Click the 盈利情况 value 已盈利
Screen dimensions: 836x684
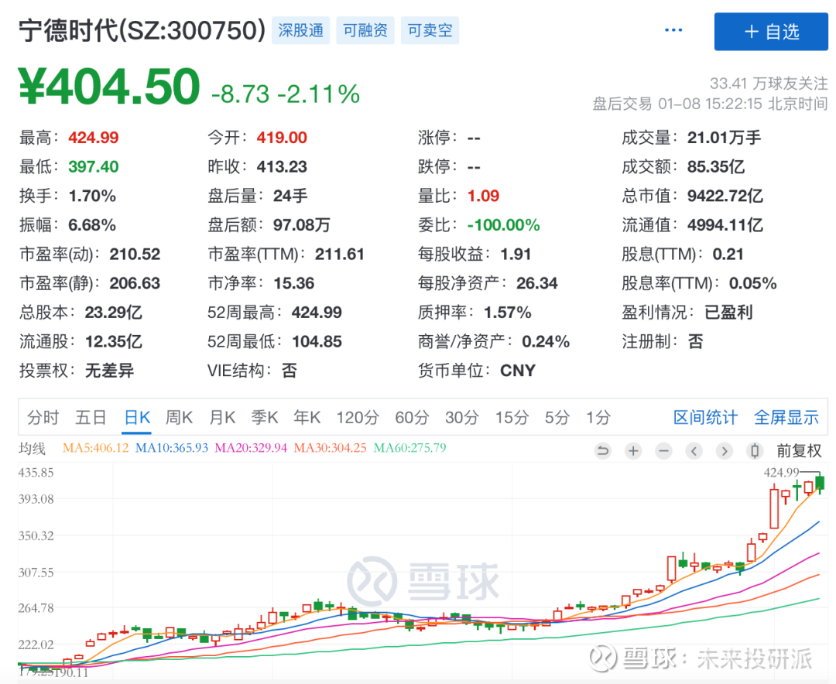tap(728, 312)
